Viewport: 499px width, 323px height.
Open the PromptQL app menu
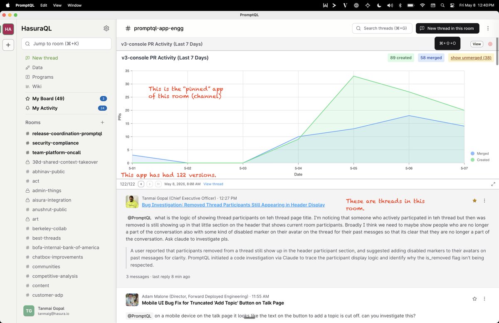coord(25,5)
